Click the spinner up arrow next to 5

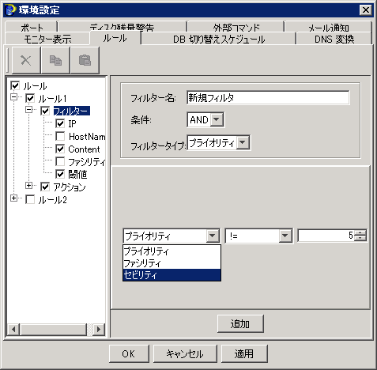[x=360, y=232]
